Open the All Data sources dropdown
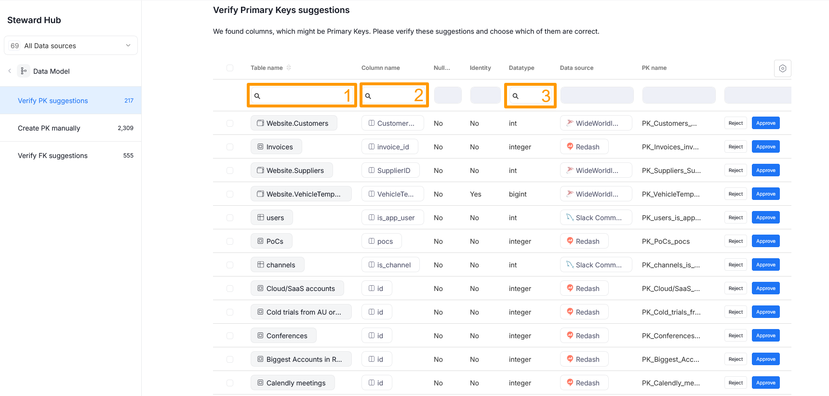The height and width of the screenshot is (396, 829). [71, 46]
